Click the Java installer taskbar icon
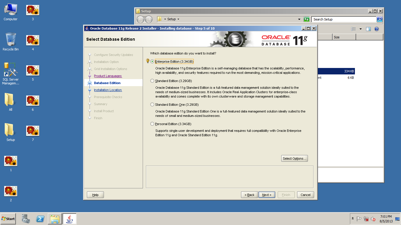This screenshot has width=401, height=225. click(70, 219)
